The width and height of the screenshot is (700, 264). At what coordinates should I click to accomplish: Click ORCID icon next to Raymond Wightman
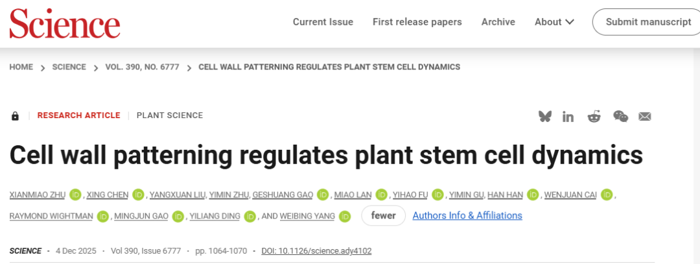pyautogui.click(x=102, y=216)
